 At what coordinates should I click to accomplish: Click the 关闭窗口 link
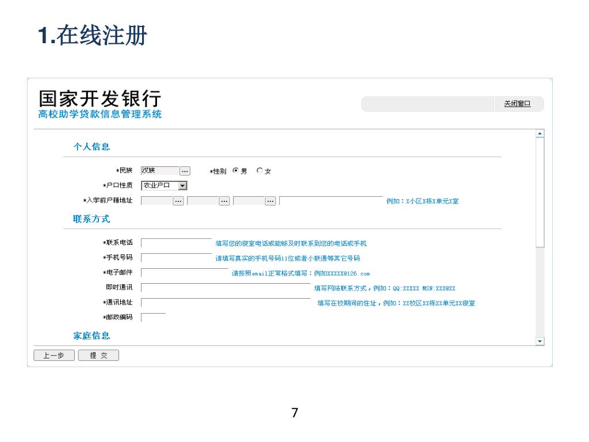[x=517, y=104]
